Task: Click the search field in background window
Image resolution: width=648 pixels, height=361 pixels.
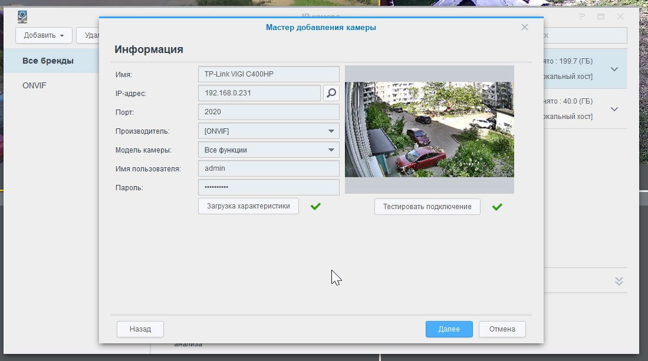Action: 585,35
